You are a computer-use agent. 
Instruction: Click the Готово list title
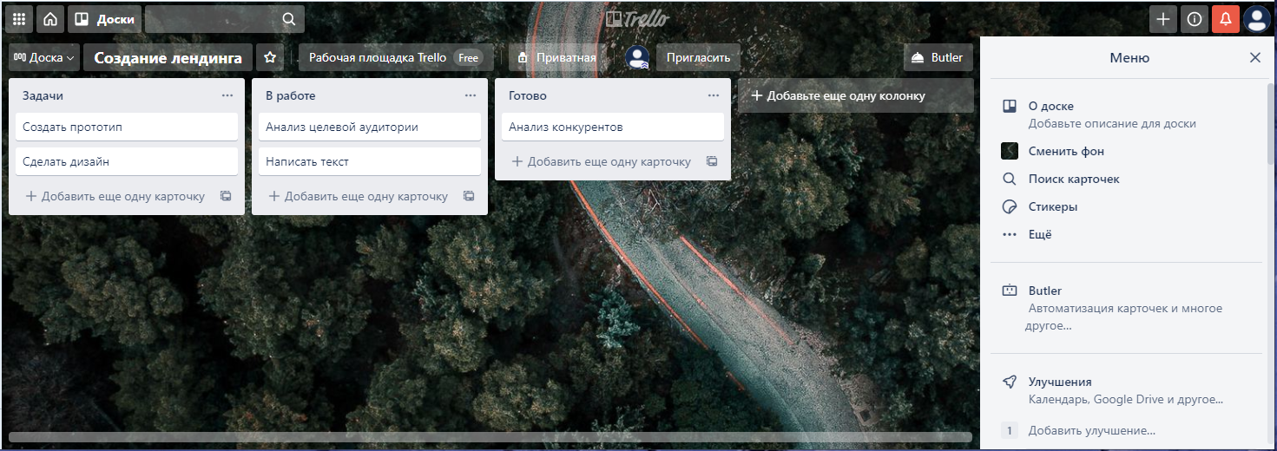coord(528,95)
